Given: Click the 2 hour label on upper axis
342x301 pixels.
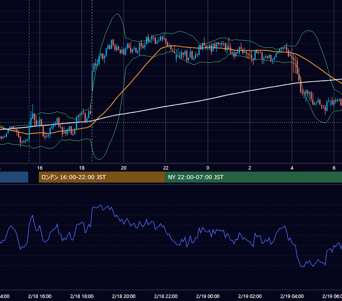Looking at the screenshot, I should 250,168.
